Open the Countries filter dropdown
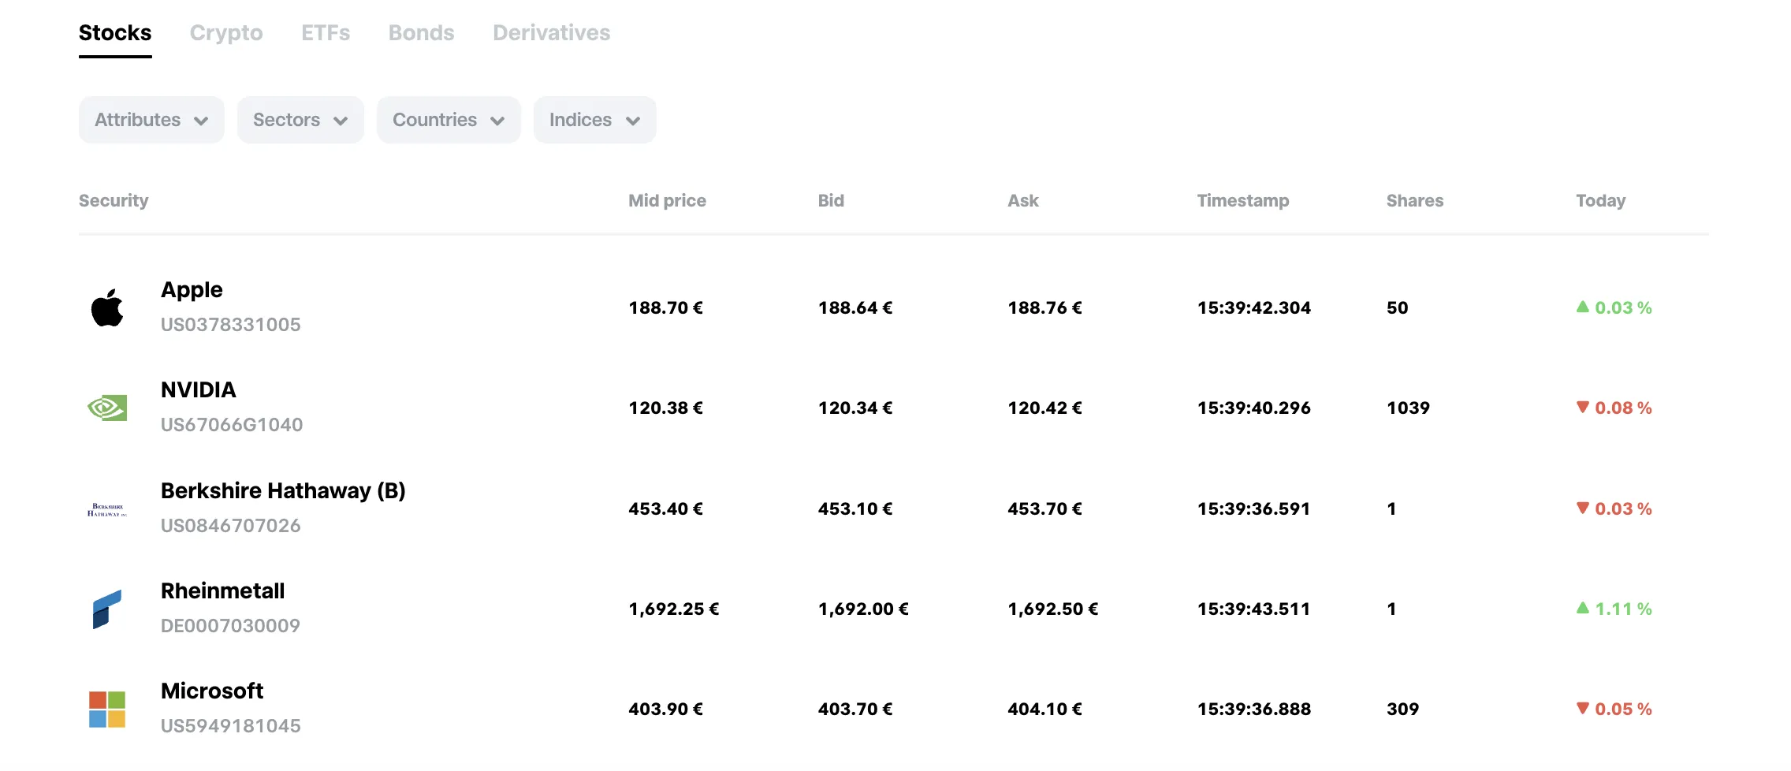Viewport: 1791px width, 771px height. (449, 120)
